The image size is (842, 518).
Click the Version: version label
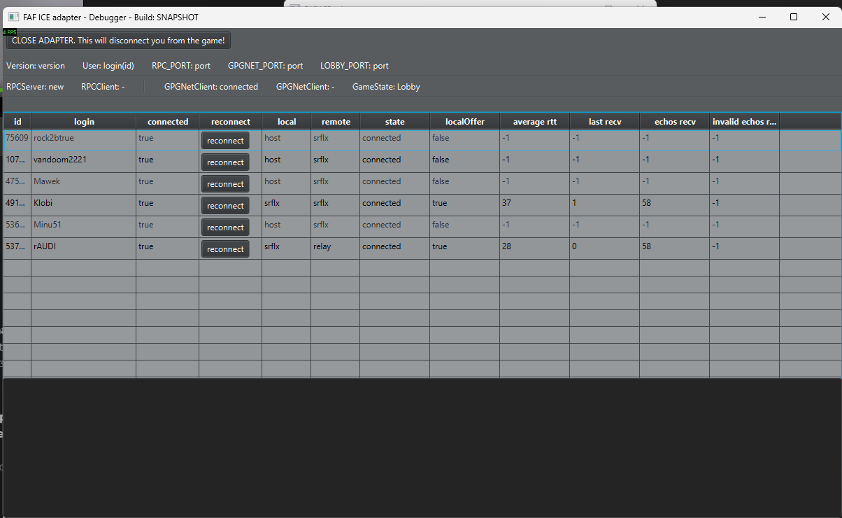coord(36,66)
